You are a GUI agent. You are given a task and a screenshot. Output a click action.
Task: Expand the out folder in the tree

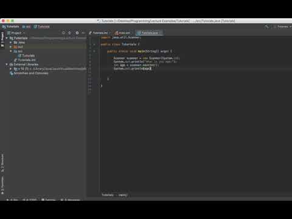click(11, 47)
